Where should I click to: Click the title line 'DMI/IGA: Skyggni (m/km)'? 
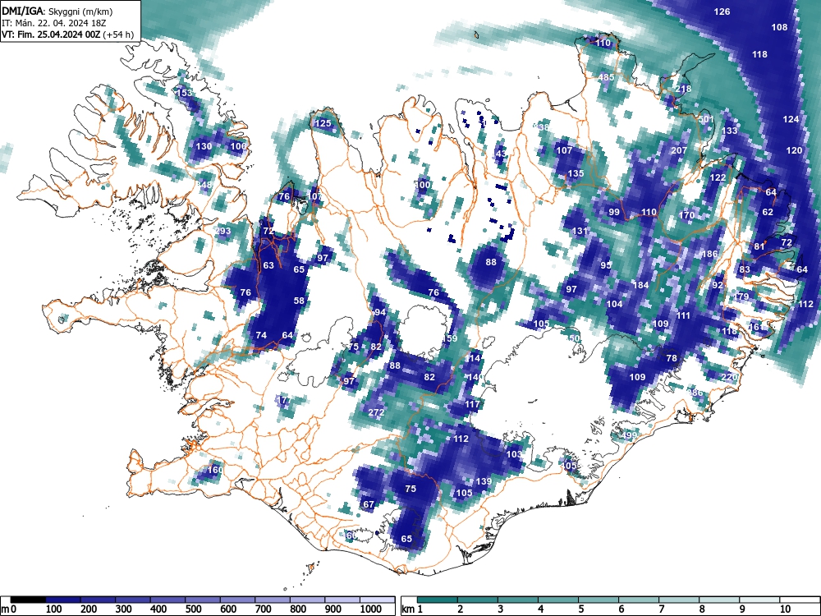point(57,11)
